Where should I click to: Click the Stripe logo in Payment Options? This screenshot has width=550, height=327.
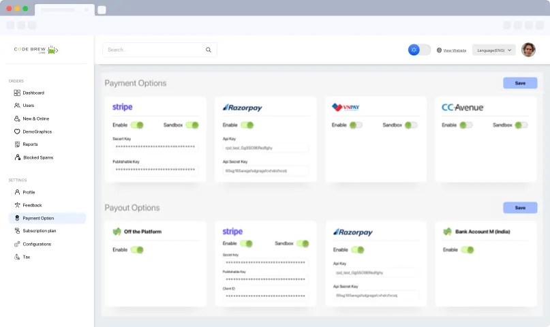(123, 107)
